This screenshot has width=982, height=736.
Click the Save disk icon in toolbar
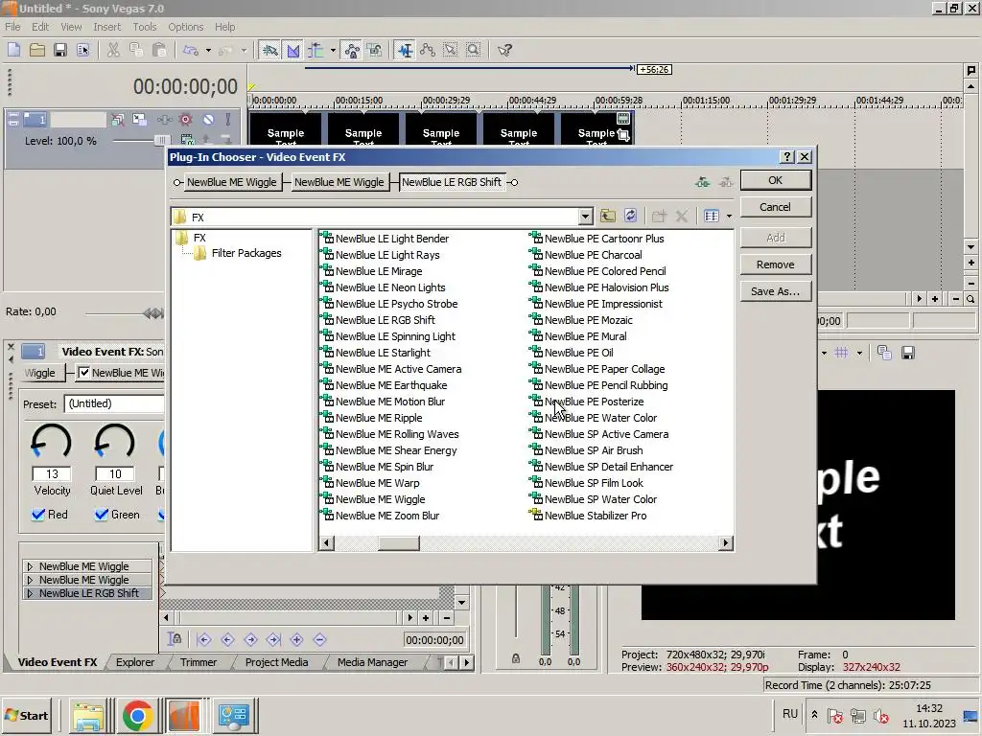[60, 50]
